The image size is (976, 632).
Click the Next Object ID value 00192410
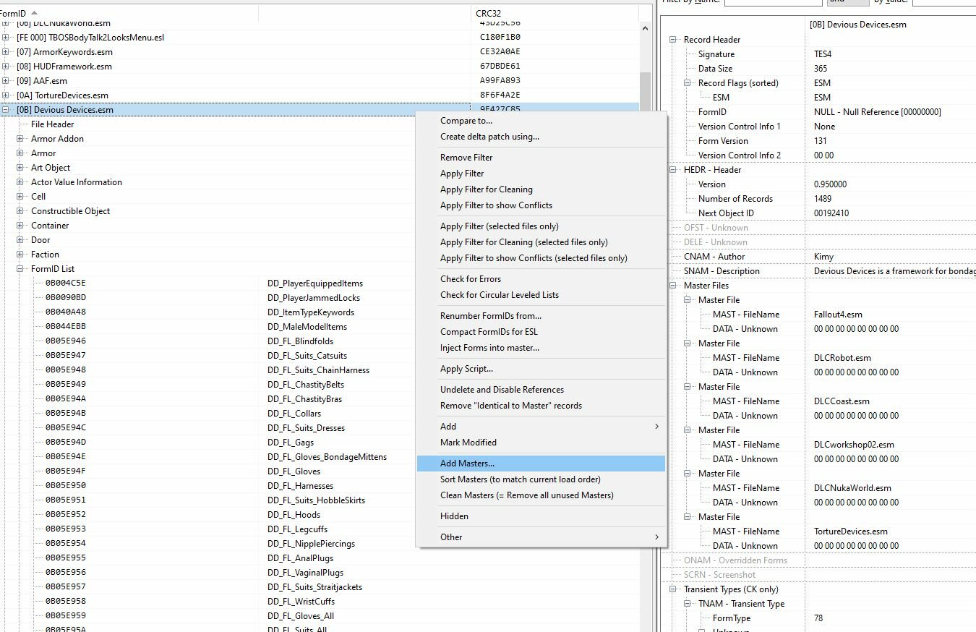831,213
